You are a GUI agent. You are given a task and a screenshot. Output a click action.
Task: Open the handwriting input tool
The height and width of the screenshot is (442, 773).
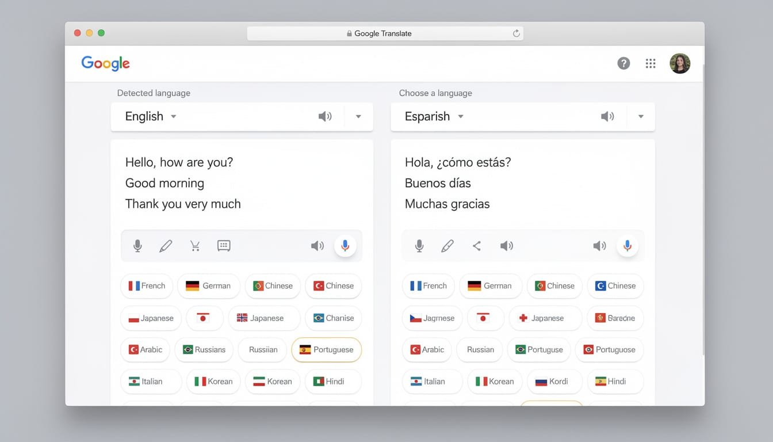click(166, 246)
